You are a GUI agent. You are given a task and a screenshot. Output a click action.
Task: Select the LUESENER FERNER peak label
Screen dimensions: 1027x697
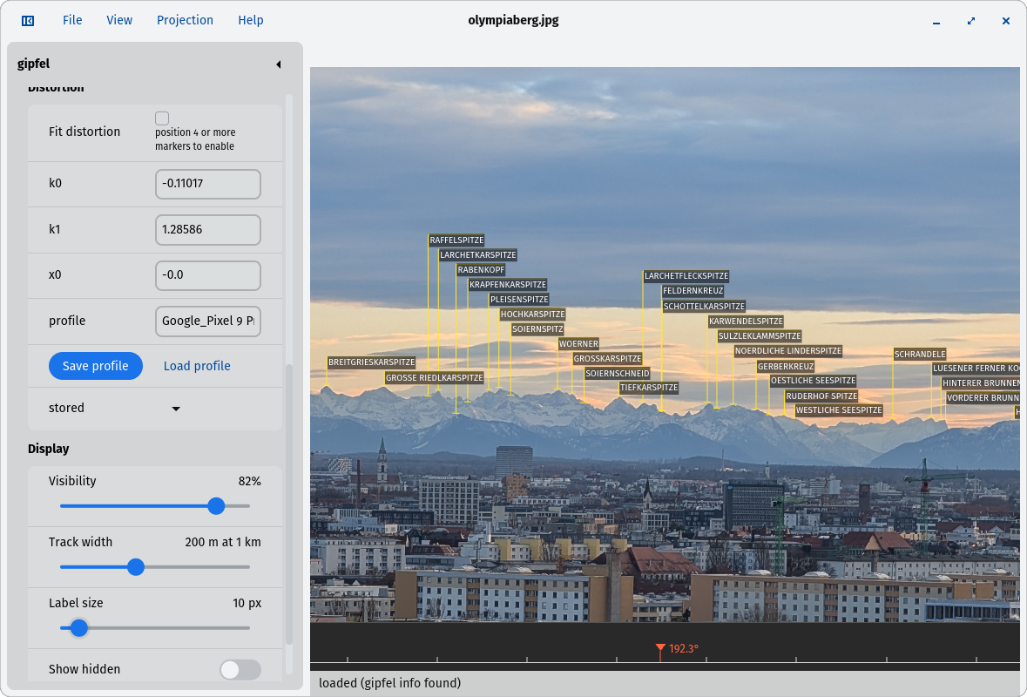976,369
